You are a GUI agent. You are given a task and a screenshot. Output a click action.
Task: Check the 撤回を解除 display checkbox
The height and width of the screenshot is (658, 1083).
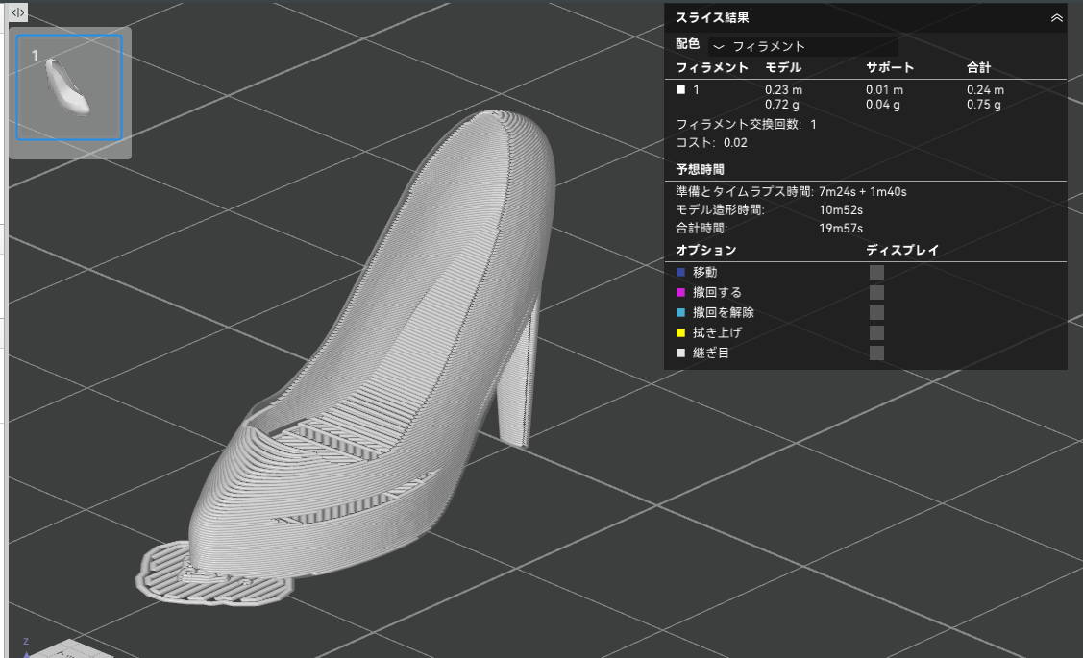(x=876, y=312)
